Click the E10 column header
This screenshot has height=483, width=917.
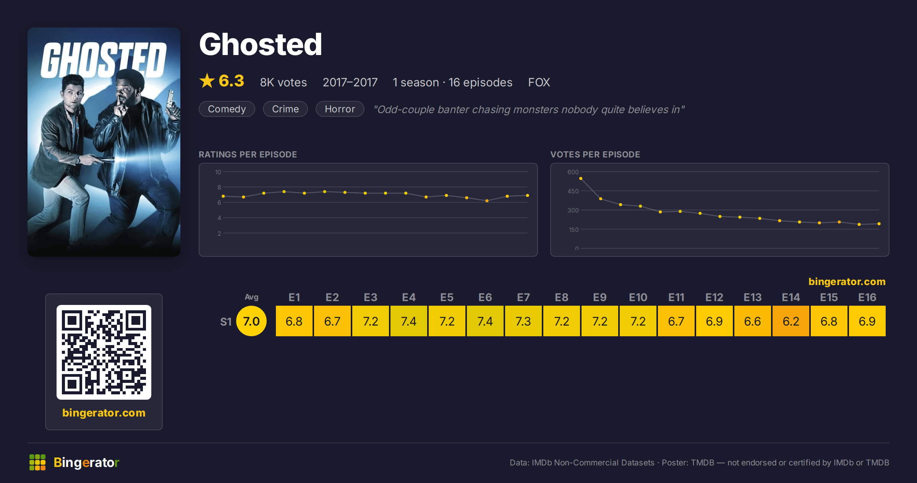click(x=638, y=297)
